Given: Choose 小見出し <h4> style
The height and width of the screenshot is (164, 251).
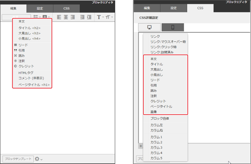Looking at the screenshot, I should (x=32, y=38).
